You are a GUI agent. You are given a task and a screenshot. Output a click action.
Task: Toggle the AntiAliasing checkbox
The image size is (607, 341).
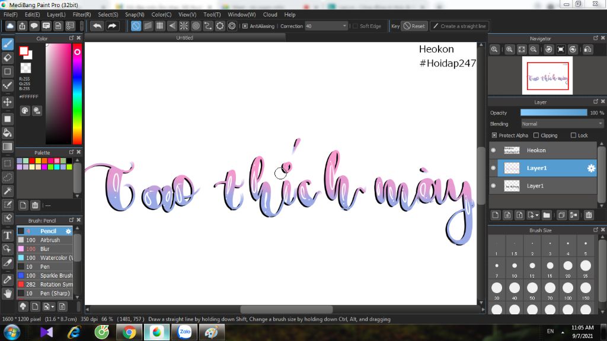[245, 26]
